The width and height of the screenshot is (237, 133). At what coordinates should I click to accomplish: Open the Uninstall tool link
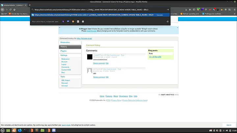(65, 86)
